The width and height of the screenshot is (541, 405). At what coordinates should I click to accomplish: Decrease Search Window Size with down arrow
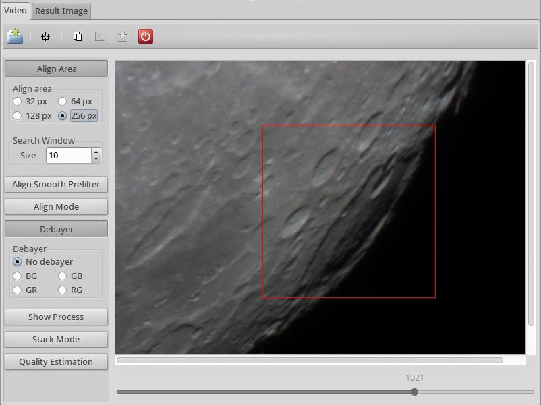pos(96,159)
